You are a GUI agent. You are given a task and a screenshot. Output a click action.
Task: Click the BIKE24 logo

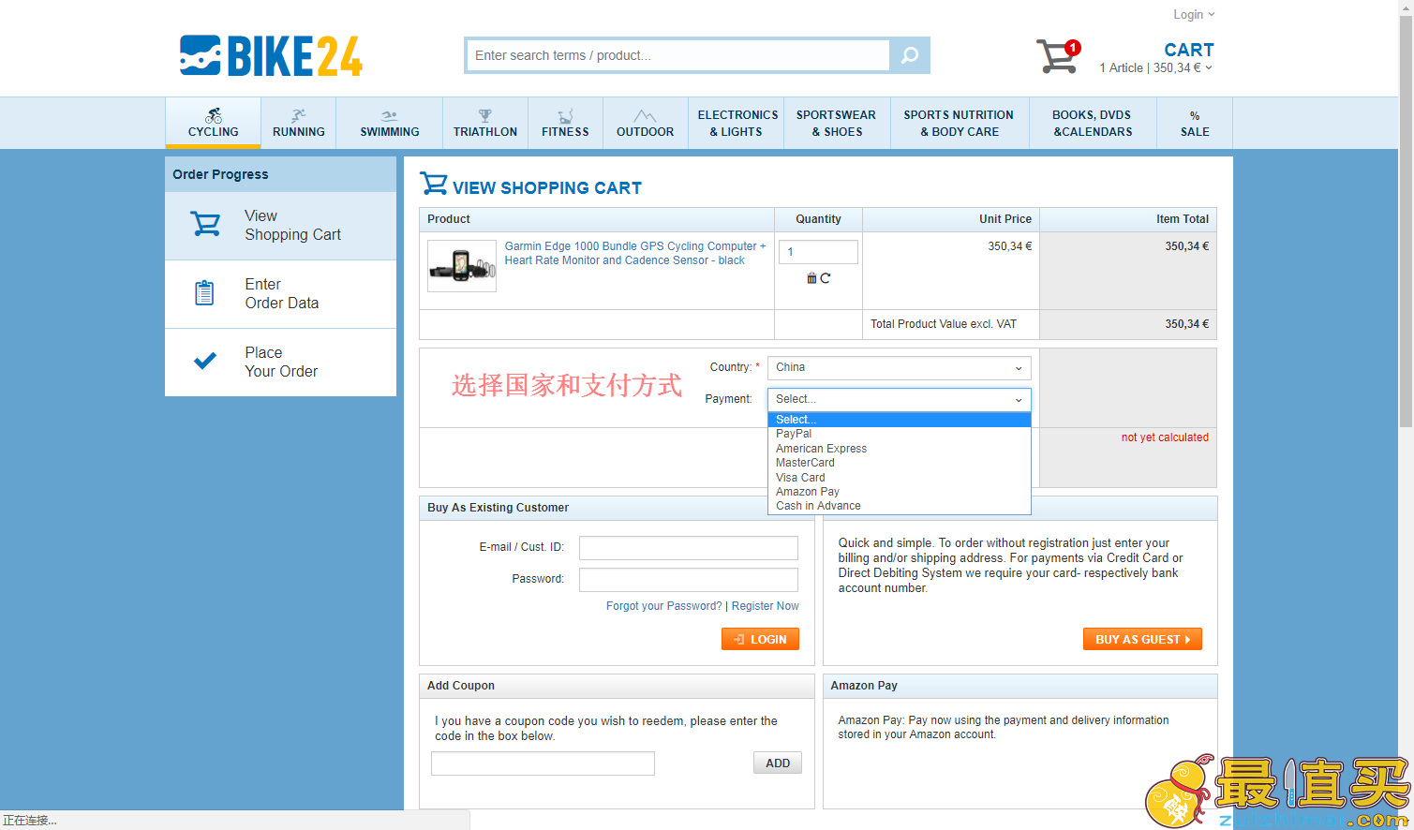click(271, 56)
